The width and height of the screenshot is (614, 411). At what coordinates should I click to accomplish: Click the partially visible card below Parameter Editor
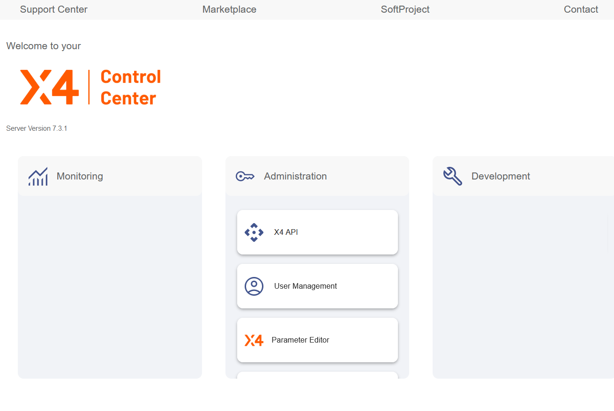(317, 375)
